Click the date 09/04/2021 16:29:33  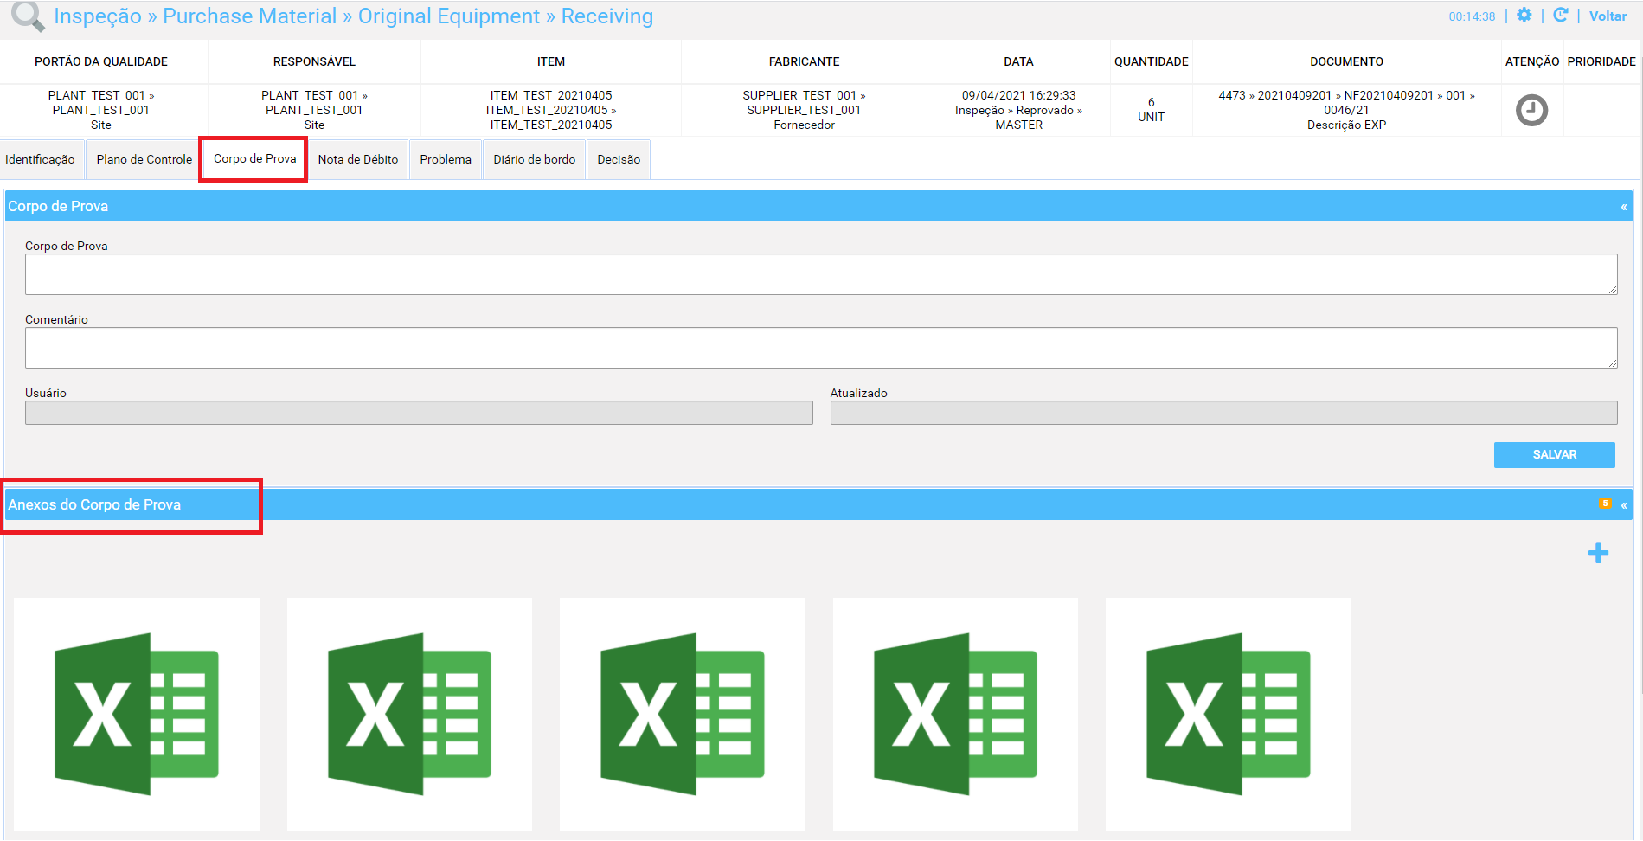(x=1018, y=95)
